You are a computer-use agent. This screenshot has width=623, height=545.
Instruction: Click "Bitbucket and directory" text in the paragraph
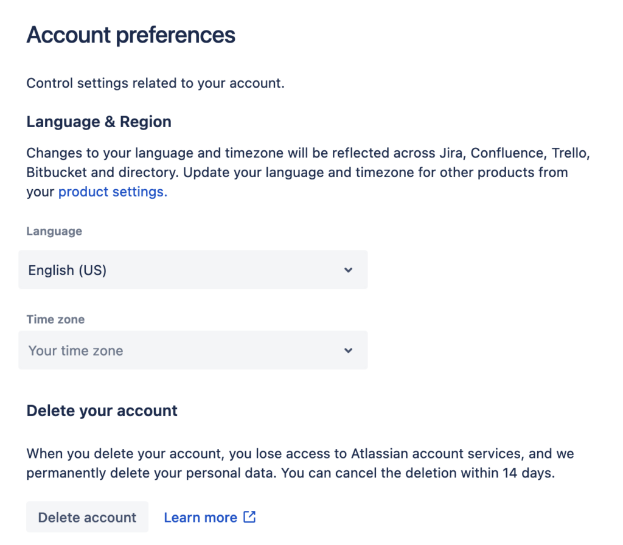(x=102, y=172)
